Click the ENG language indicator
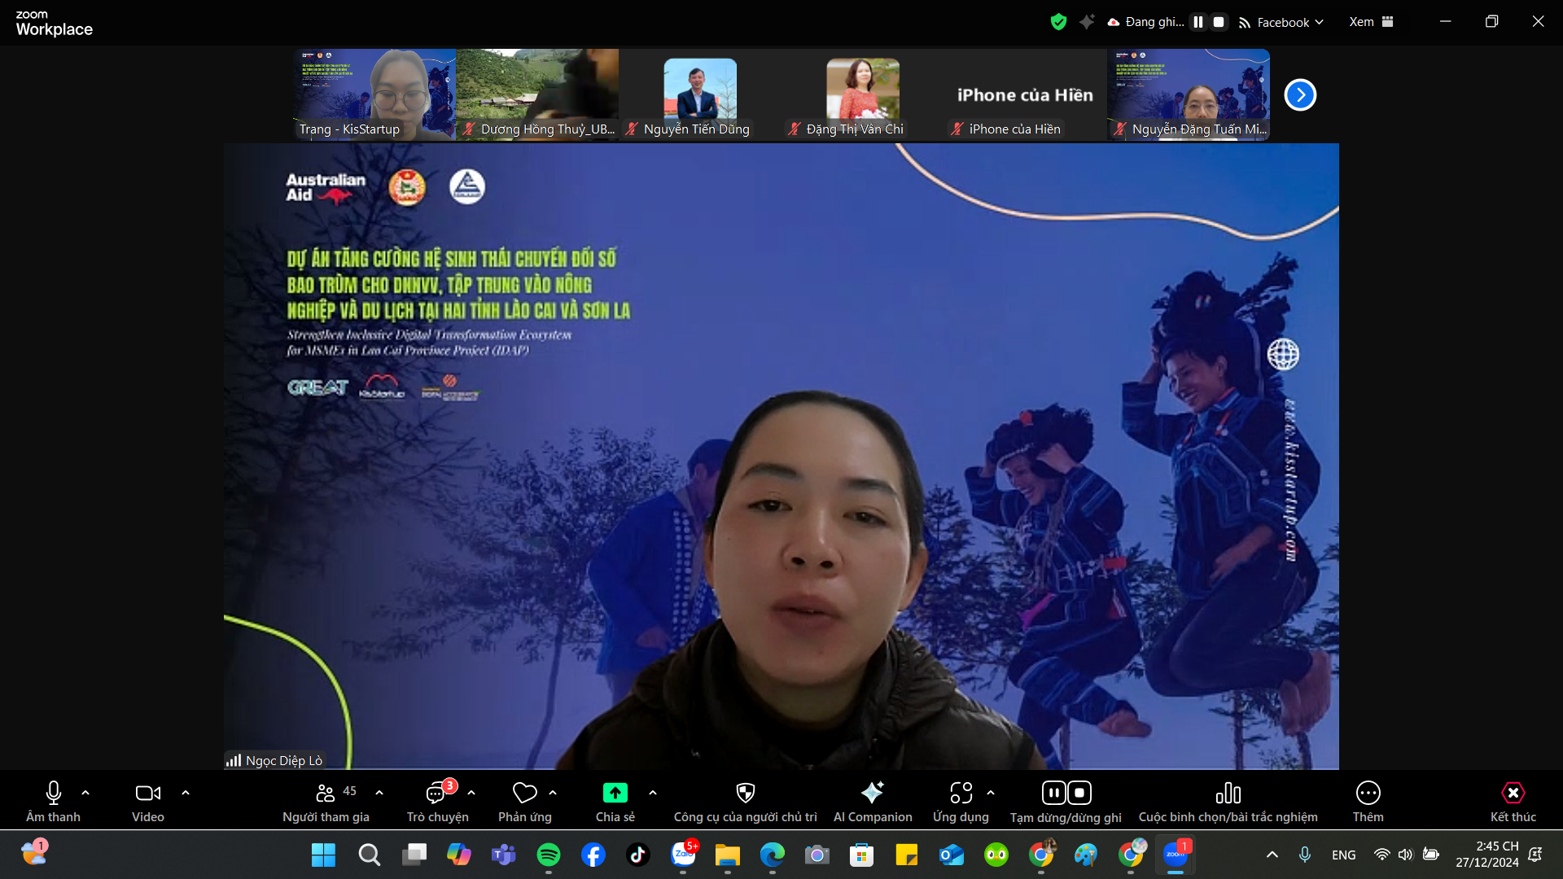This screenshot has height=879, width=1563. (1344, 855)
